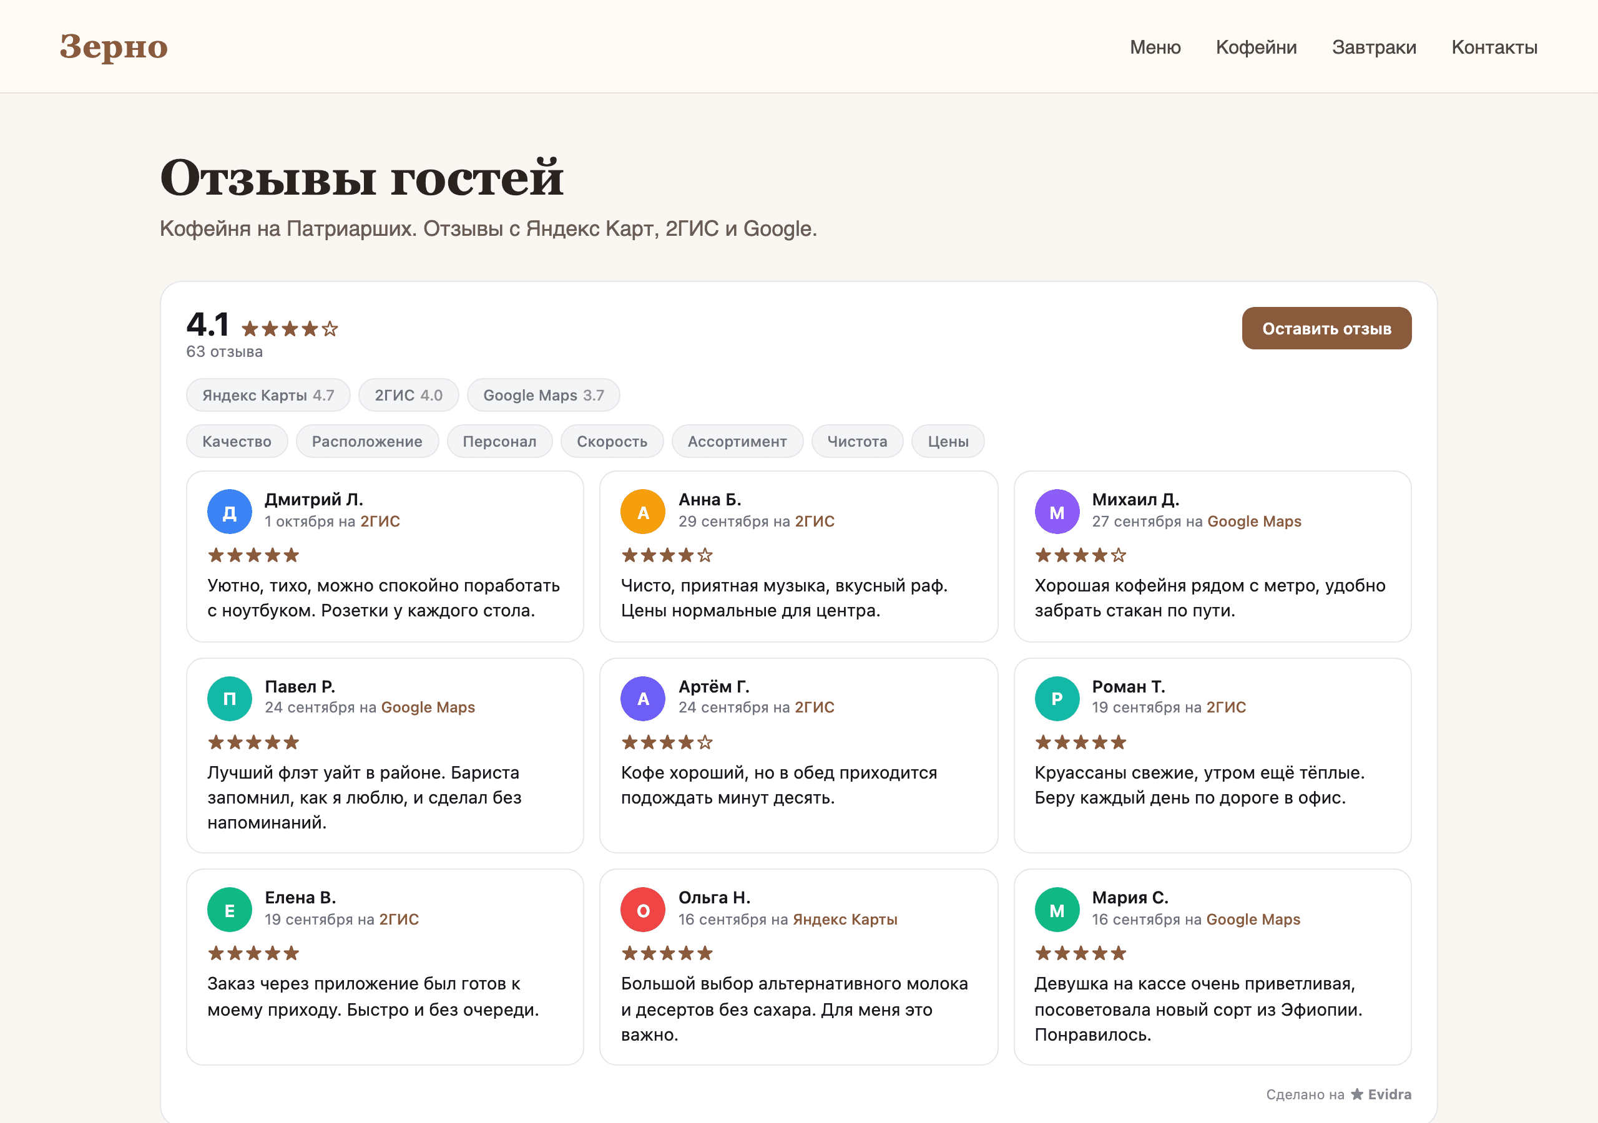Click star rating in Ольга Н. review
Image resolution: width=1598 pixels, height=1123 pixels.
(667, 953)
